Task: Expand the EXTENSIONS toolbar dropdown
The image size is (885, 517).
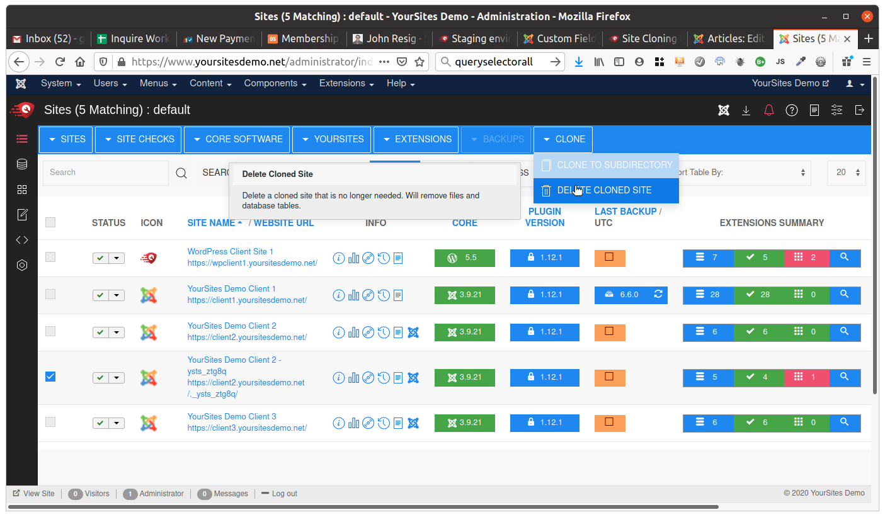Action: coord(416,139)
